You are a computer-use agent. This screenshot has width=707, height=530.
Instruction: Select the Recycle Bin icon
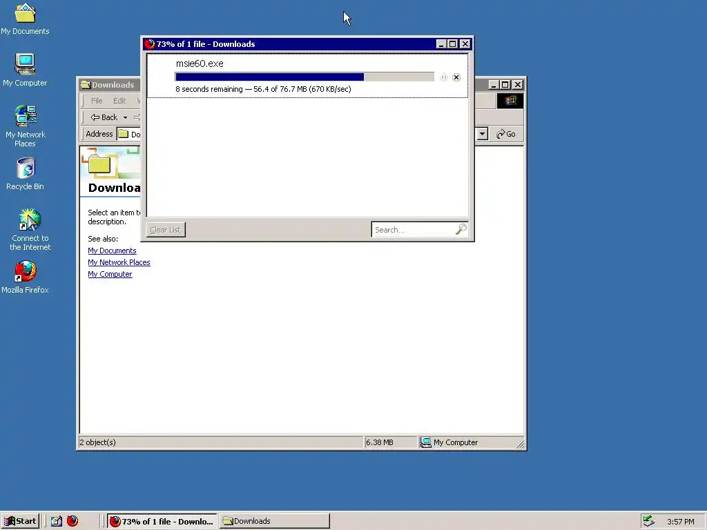click(x=26, y=173)
